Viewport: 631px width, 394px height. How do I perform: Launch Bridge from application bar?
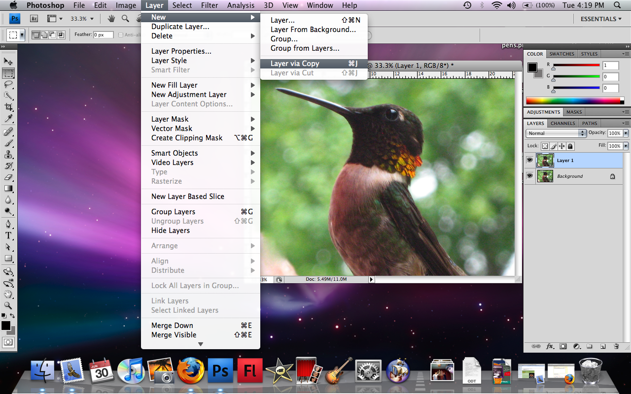[x=35, y=19]
